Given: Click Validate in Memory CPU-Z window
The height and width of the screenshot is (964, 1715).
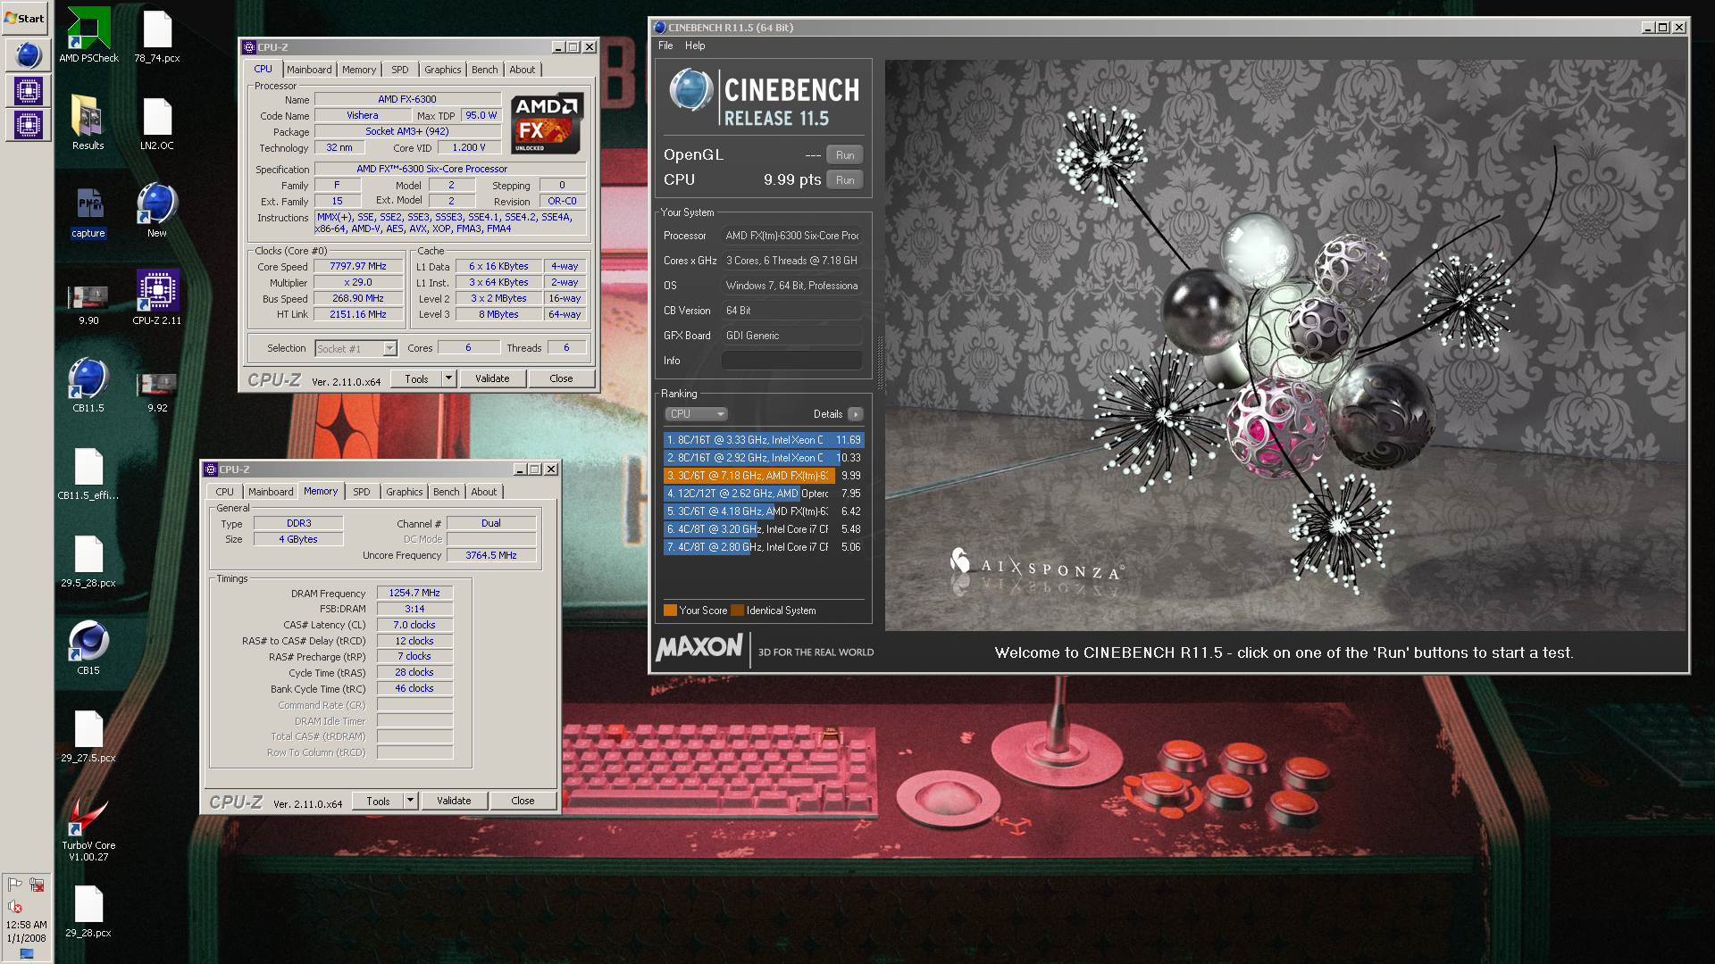Looking at the screenshot, I should (454, 801).
